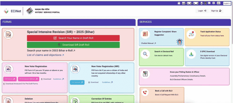This screenshot has height=103, width=233.
Task: Open Guidelines for New Voter Registration
Action: 58,79
